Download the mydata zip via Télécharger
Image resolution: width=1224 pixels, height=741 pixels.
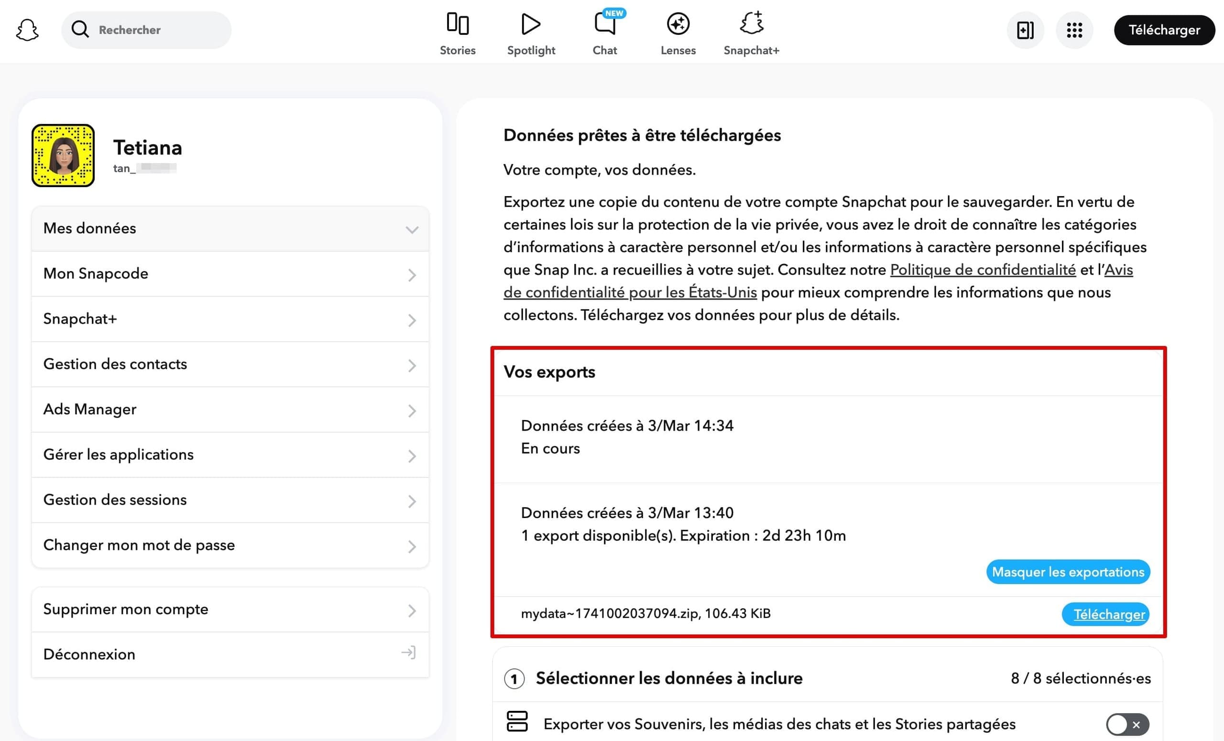tap(1106, 615)
